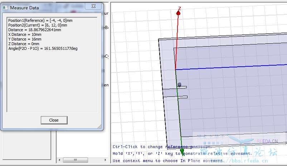Close the Measure Data dialog with X
Viewport: 287px width, 166px height.
[x=94, y=6]
